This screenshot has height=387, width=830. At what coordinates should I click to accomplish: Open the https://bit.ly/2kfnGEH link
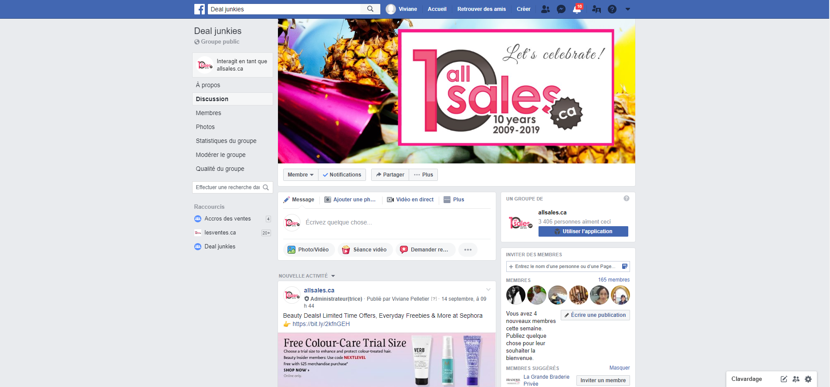pyautogui.click(x=321, y=324)
